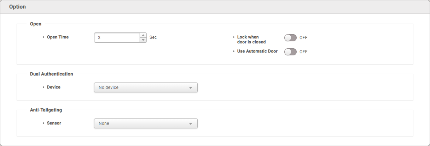Click the Sensor label
Image resolution: width=430 pixels, height=146 pixels.
click(54, 123)
